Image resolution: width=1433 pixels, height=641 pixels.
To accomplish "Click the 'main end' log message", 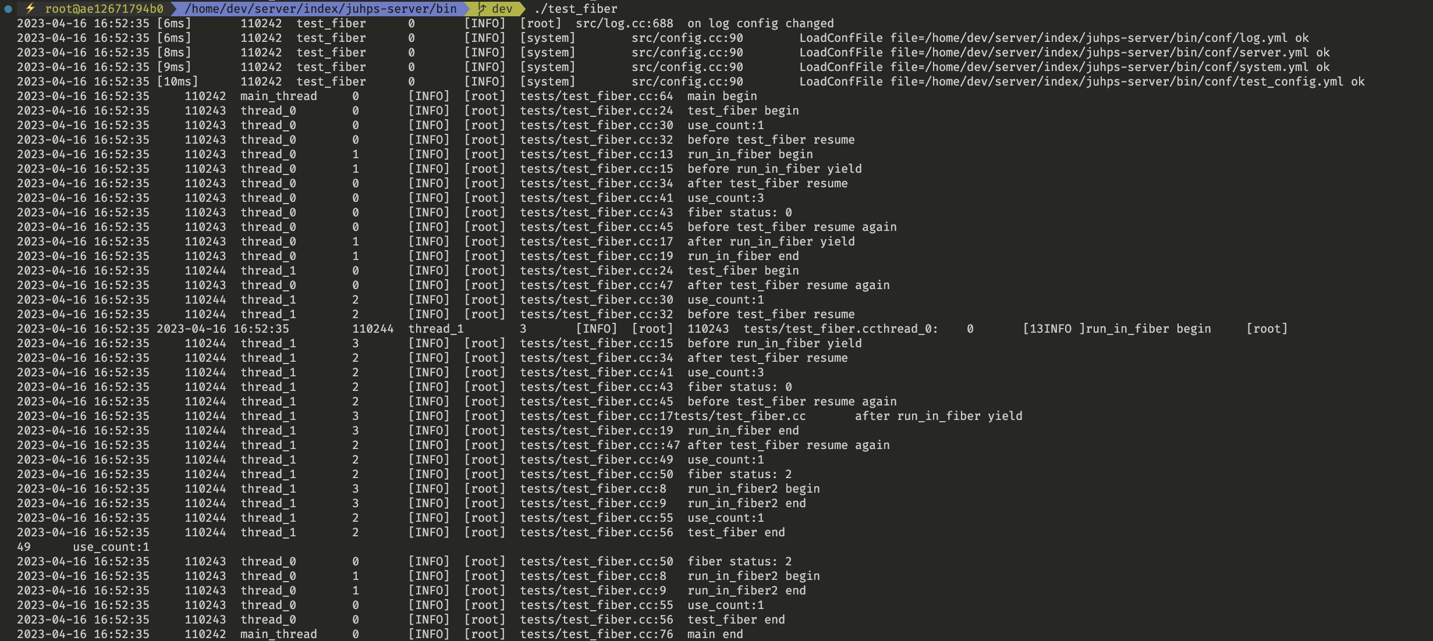I will click(x=715, y=634).
